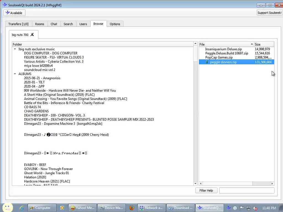Select file PopCap Games.zip

219,57
